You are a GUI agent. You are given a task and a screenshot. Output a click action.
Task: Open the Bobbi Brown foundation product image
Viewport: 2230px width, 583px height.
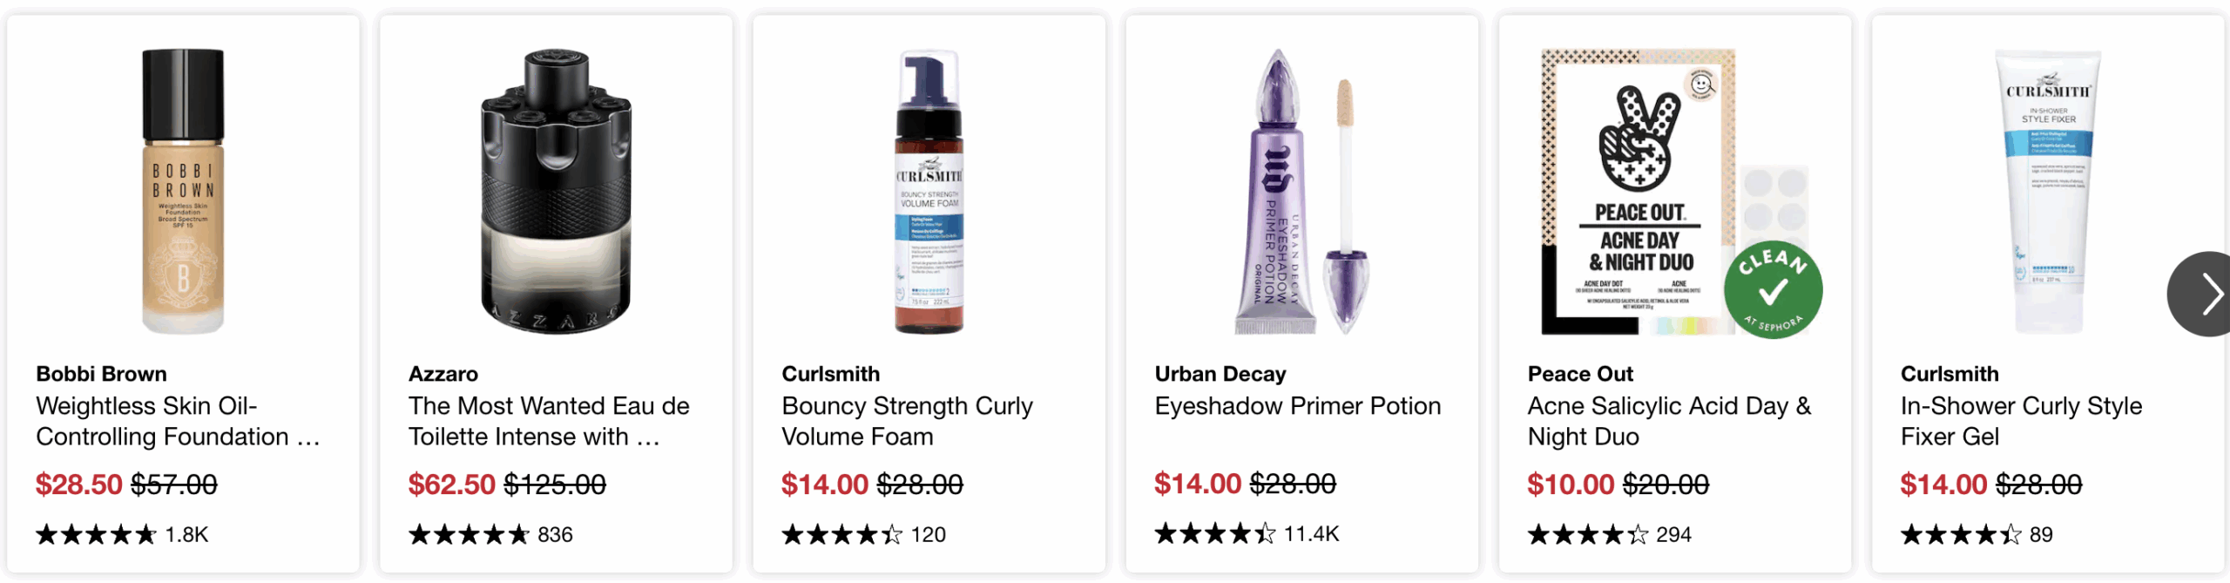pyautogui.click(x=183, y=192)
